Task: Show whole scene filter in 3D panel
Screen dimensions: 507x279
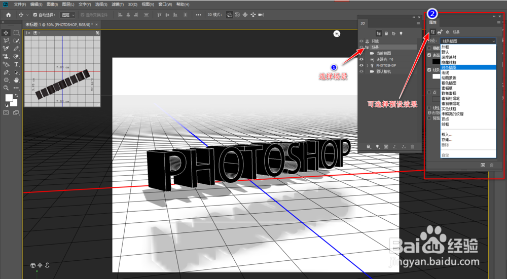Action: pyautogui.click(x=379, y=33)
